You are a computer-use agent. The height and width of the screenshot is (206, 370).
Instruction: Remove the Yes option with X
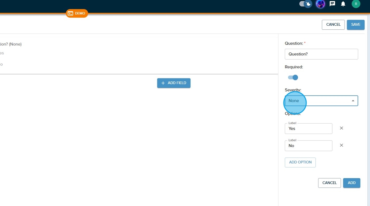click(x=342, y=128)
